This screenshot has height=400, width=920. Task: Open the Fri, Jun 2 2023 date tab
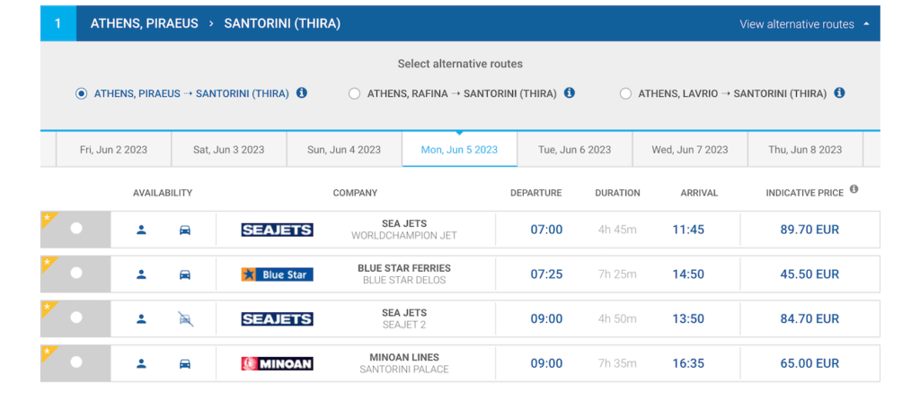pos(113,150)
